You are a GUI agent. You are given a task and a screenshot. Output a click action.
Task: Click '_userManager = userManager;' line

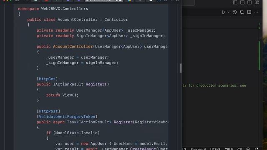click(78, 57)
